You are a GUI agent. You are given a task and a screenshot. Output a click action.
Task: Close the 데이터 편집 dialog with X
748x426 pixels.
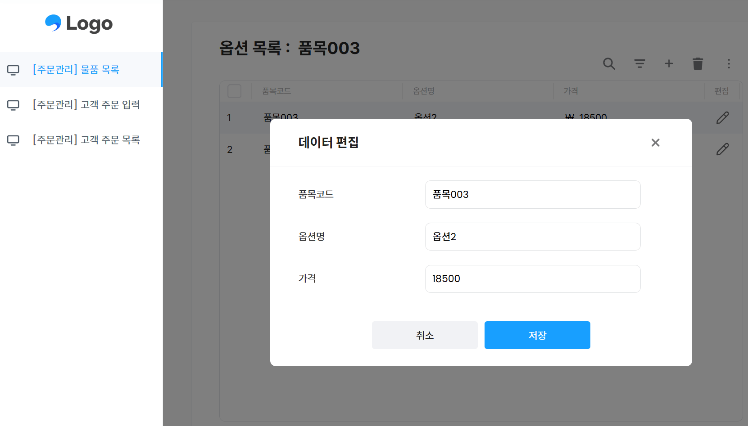pyautogui.click(x=655, y=143)
